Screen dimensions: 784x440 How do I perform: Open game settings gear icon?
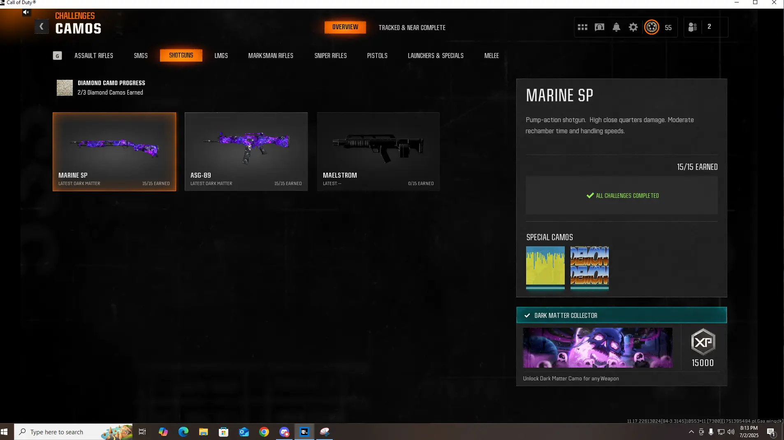[633, 27]
